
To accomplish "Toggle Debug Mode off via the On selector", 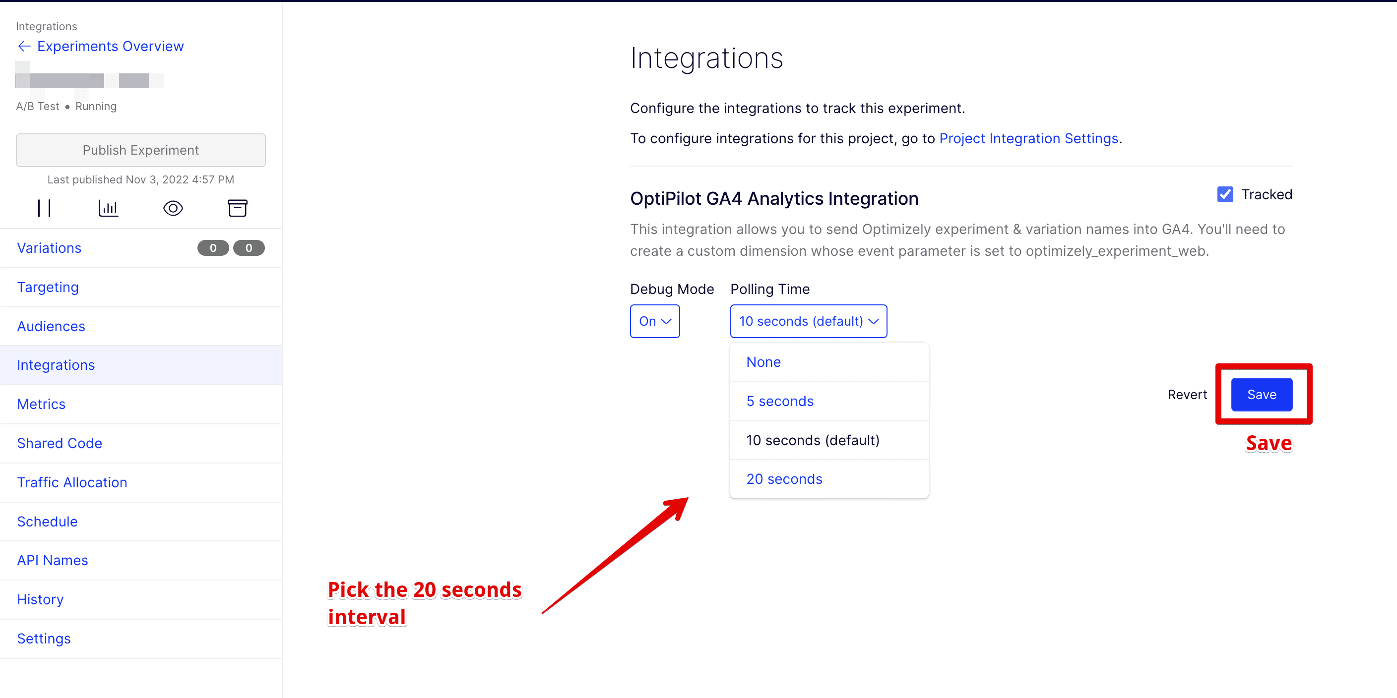I will click(654, 321).
